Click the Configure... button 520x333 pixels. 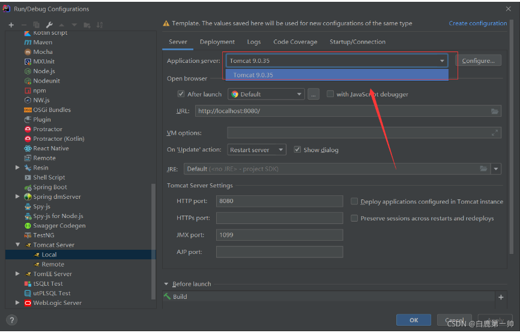point(478,61)
